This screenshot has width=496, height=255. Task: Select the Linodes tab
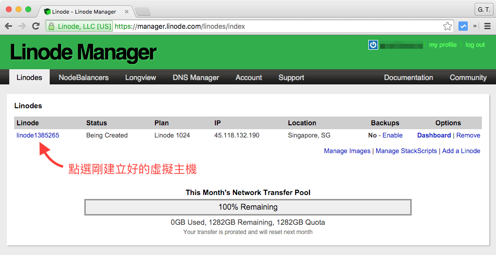click(29, 77)
